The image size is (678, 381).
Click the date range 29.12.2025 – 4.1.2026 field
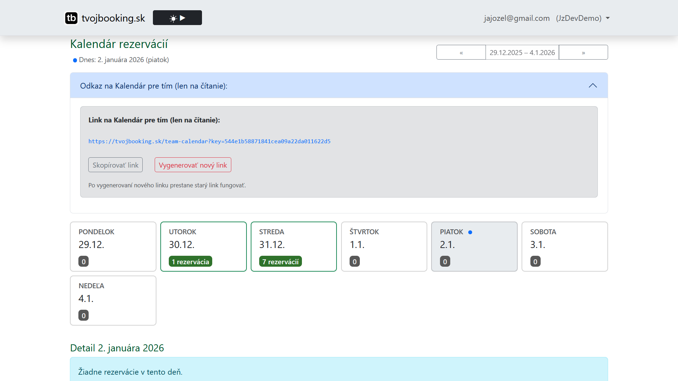(x=522, y=53)
